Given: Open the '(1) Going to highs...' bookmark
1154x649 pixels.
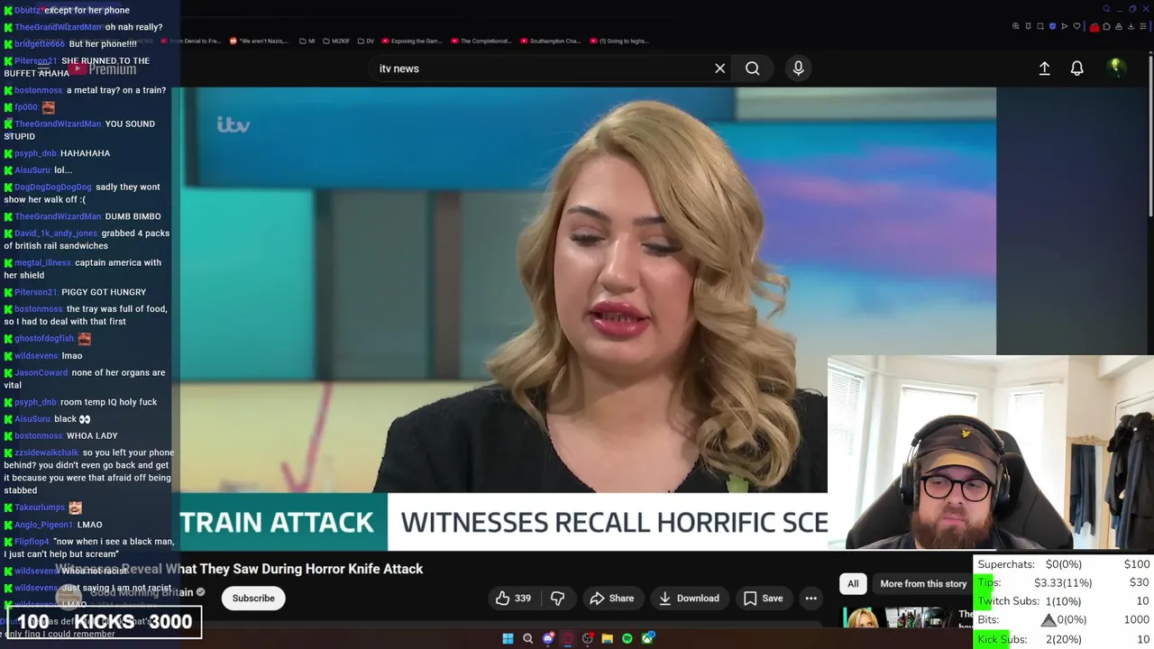Looking at the screenshot, I should (618, 41).
